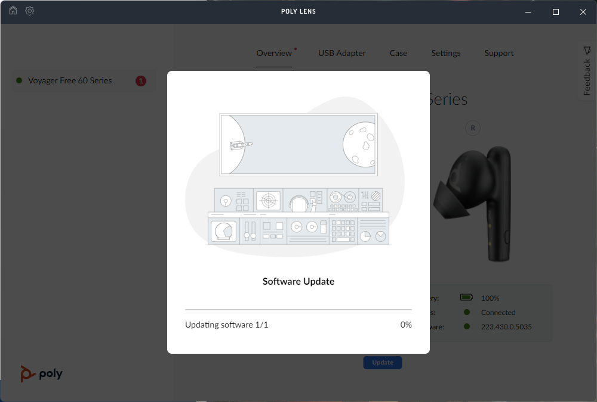Click the red notification badge showing 1
This screenshot has height=402, width=597.
click(x=141, y=81)
